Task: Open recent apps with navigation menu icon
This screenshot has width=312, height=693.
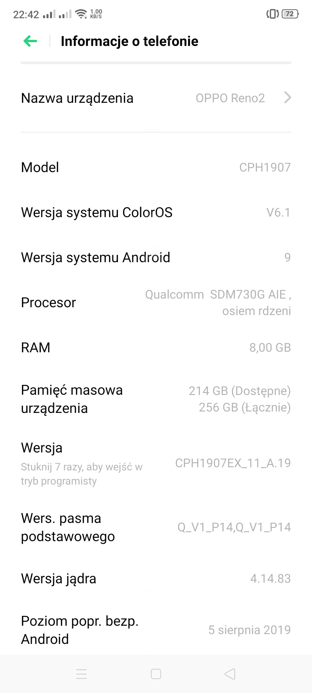Action: click(81, 674)
